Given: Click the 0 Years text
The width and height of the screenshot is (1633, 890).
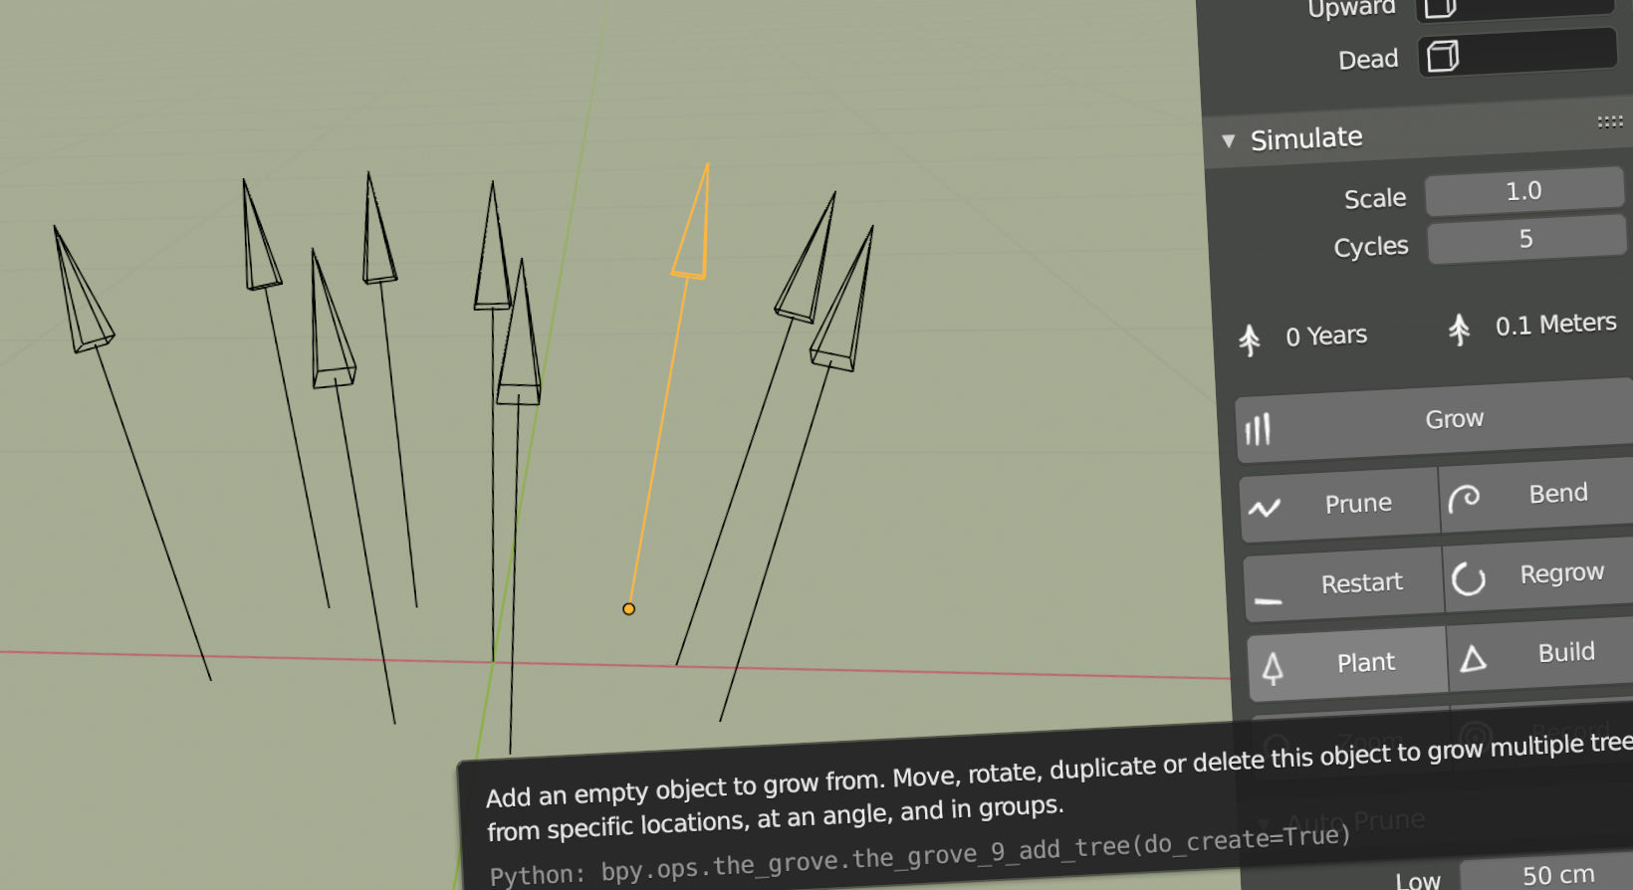Looking at the screenshot, I should (x=1326, y=336).
